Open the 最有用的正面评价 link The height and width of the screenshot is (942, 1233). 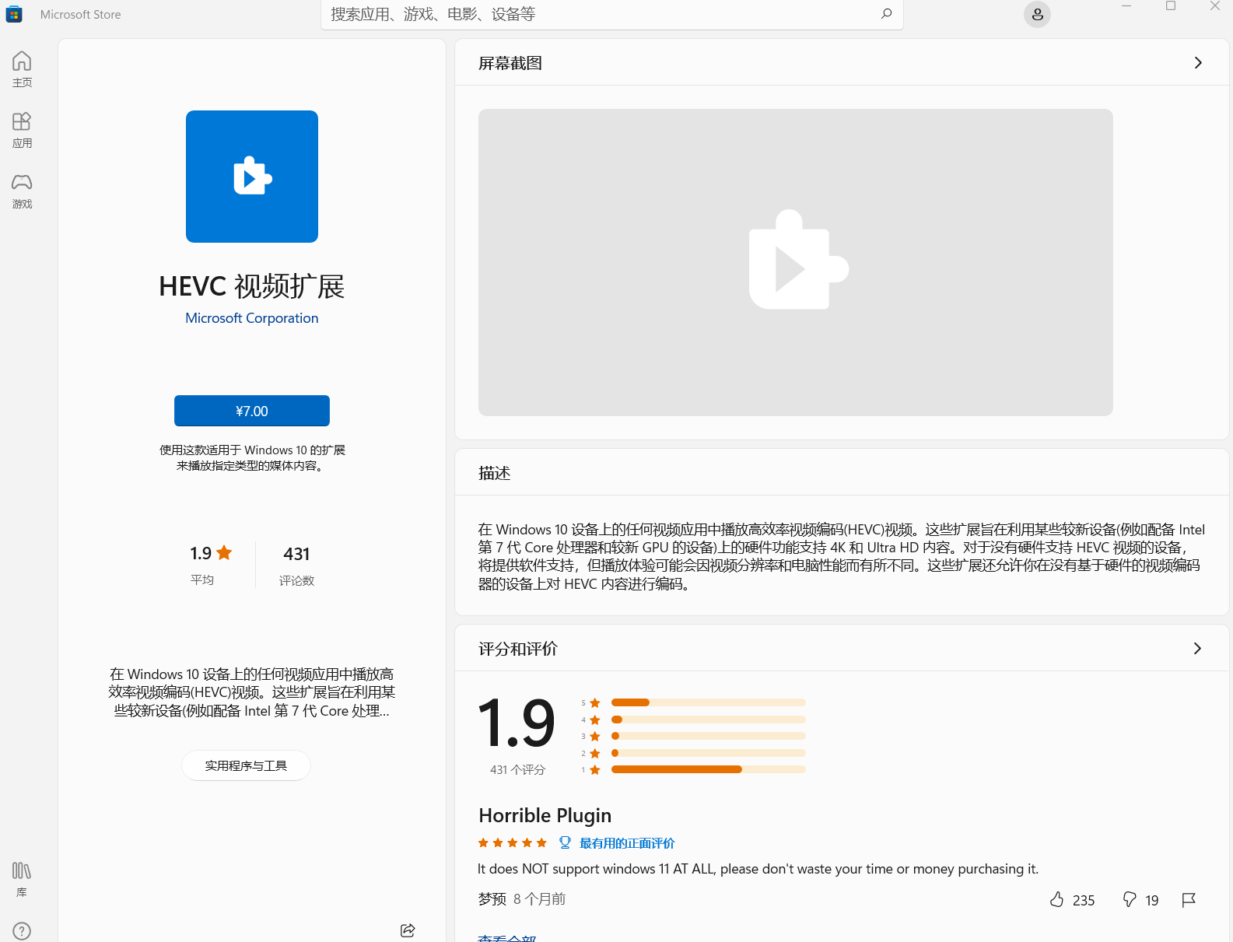tap(627, 843)
